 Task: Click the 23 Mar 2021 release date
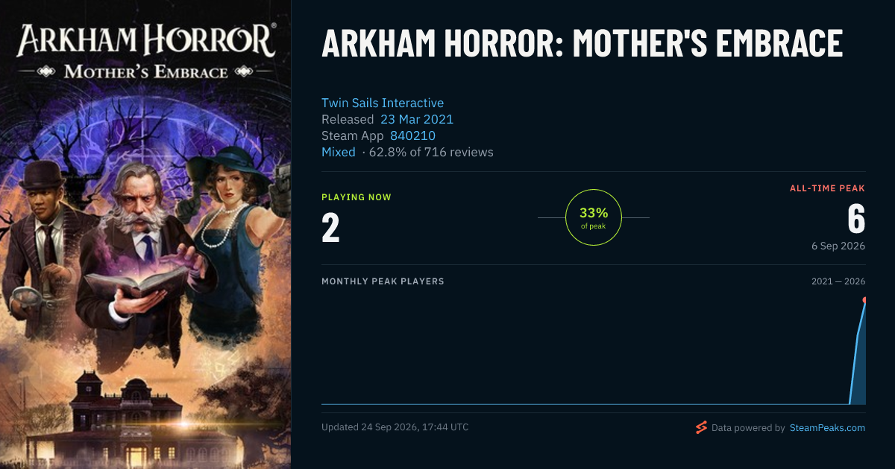click(x=417, y=119)
